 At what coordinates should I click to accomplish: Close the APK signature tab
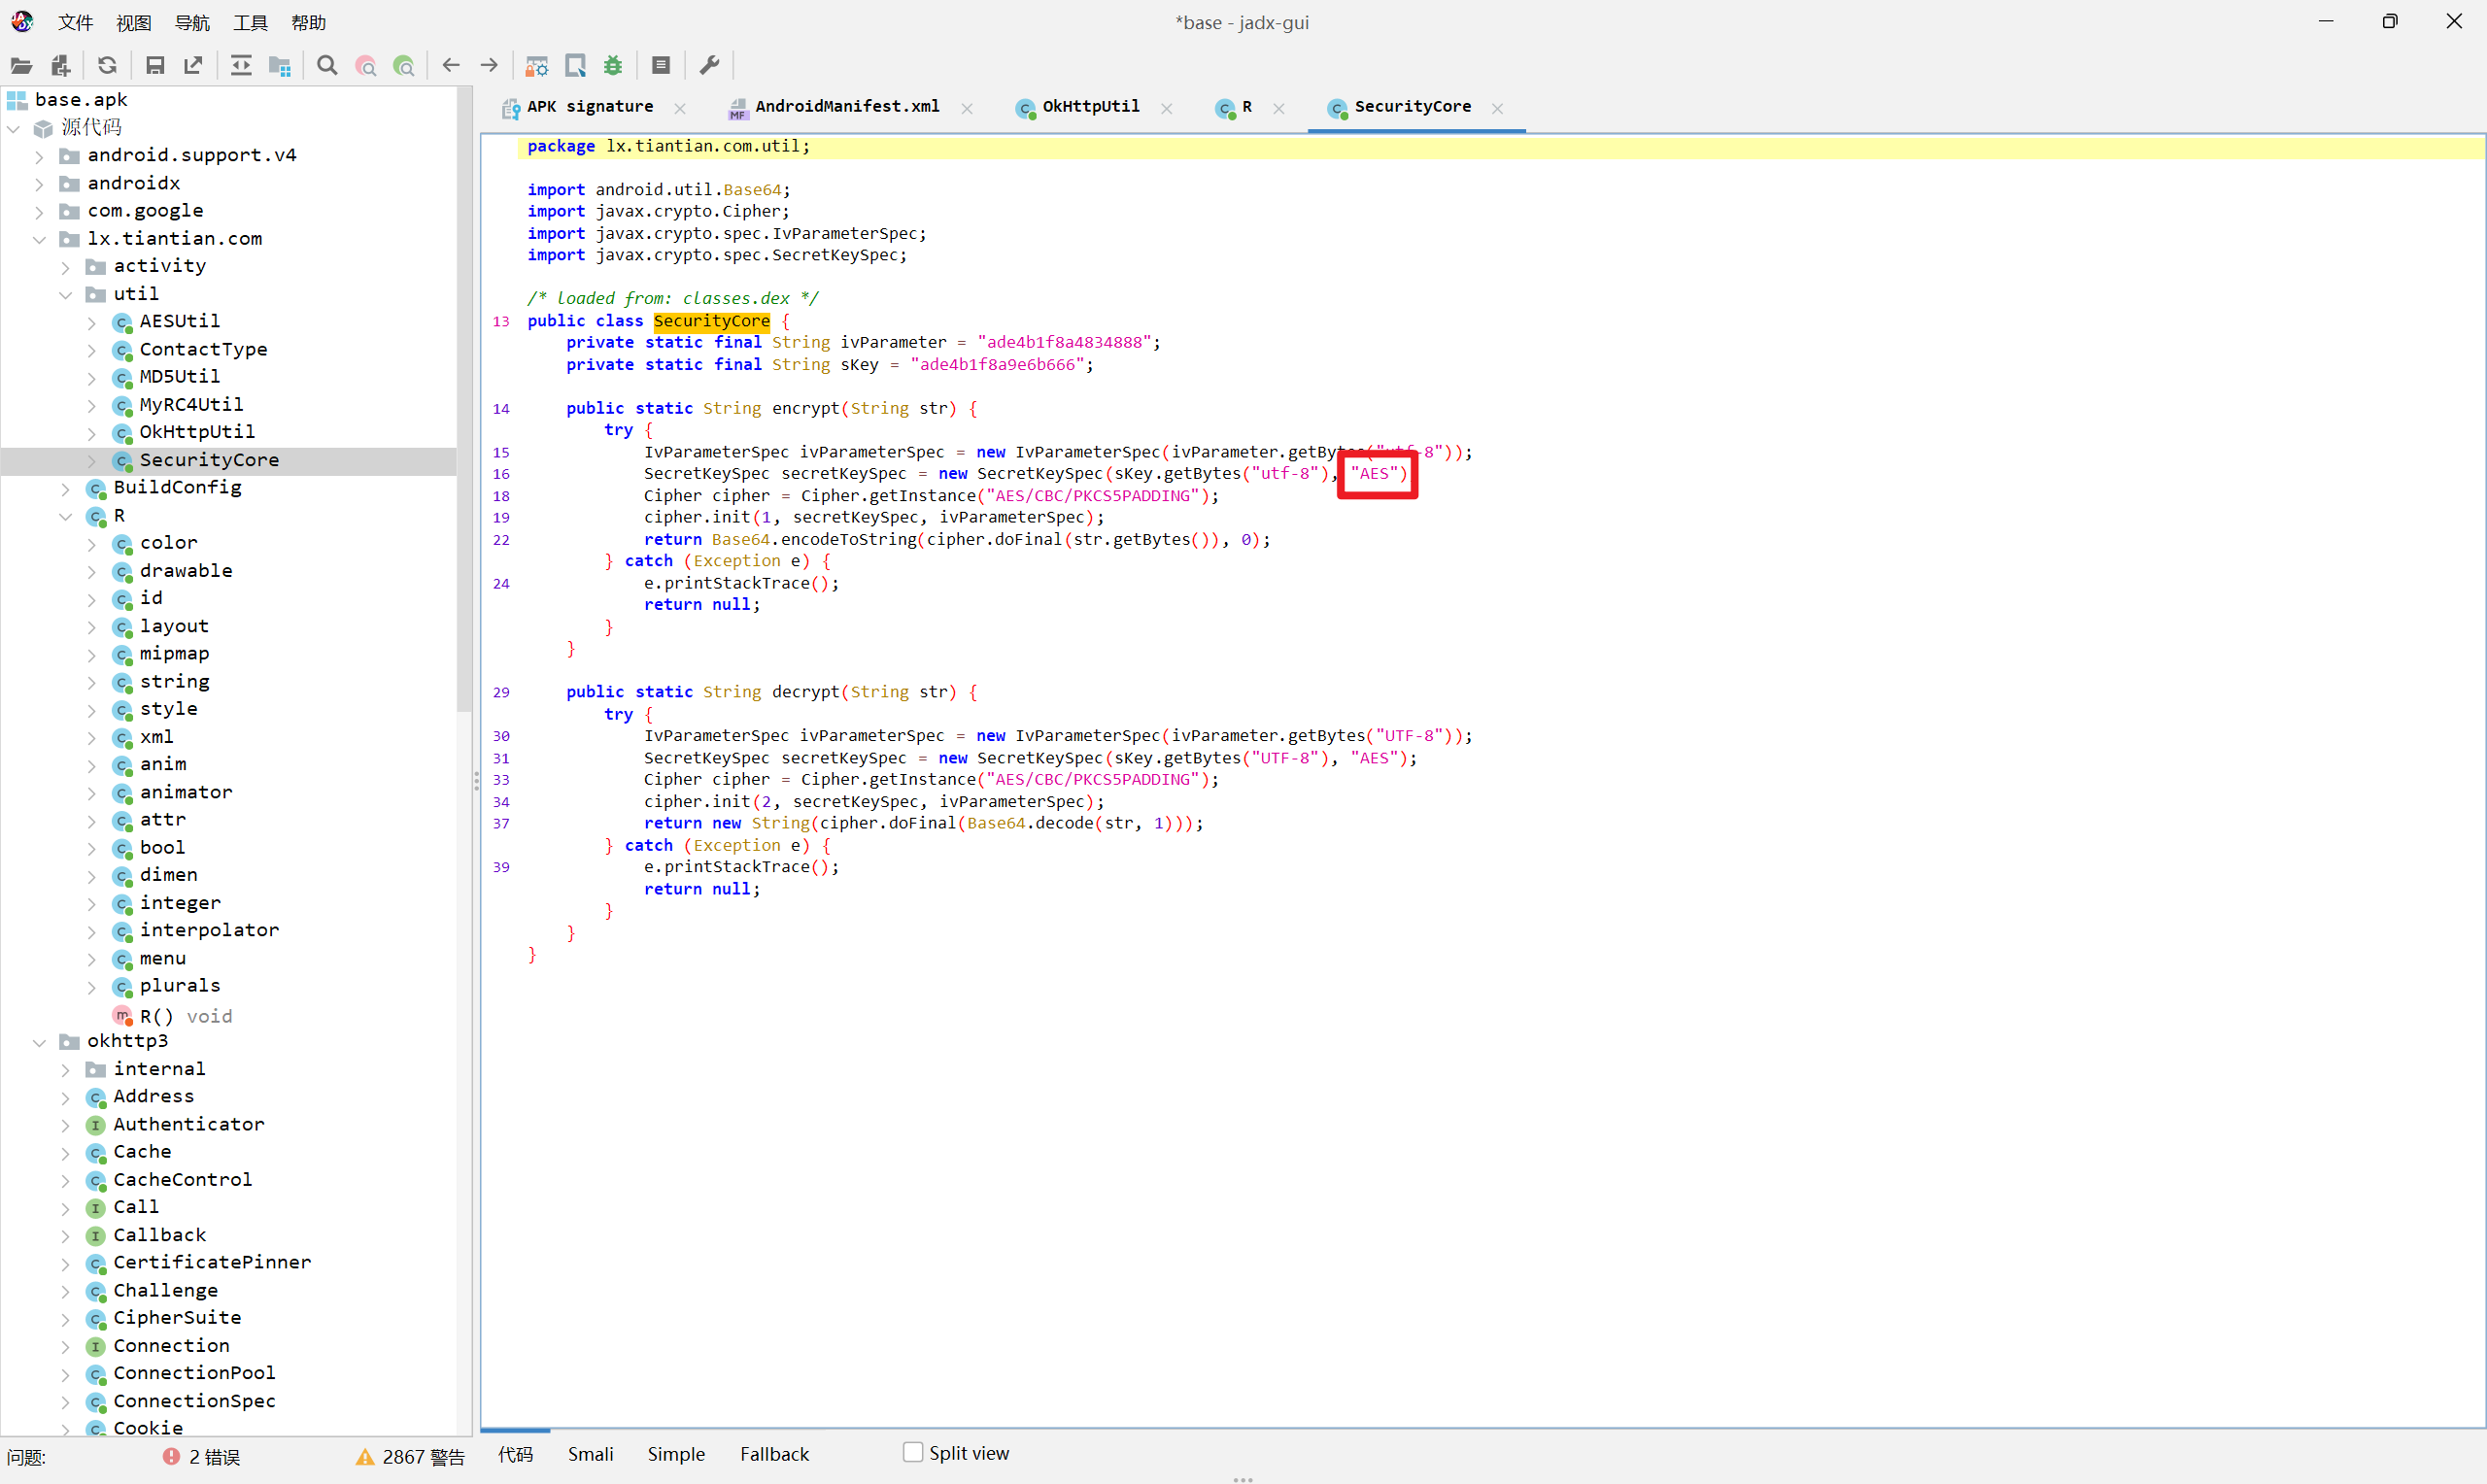(680, 108)
